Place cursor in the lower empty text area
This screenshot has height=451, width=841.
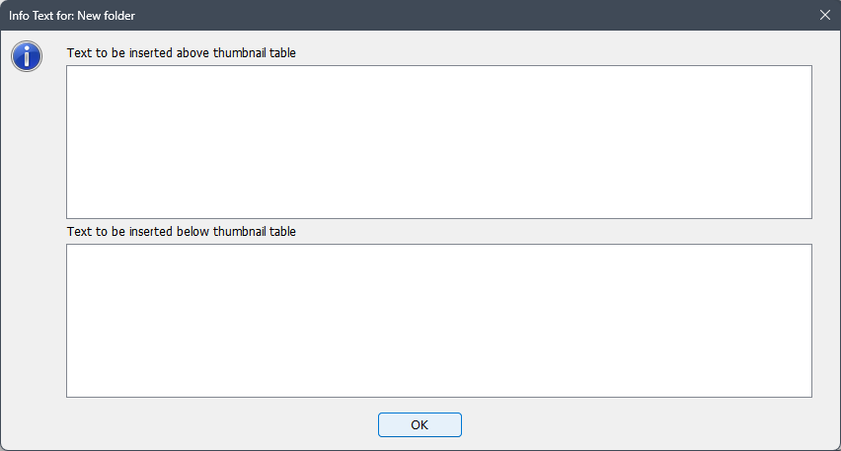pos(438,321)
